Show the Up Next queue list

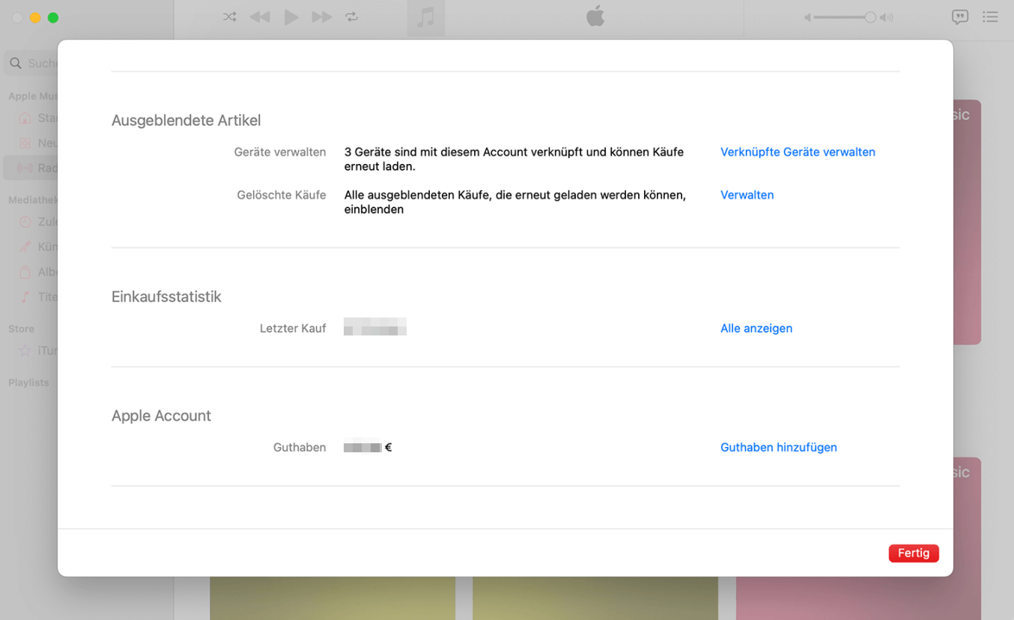(990, 17)
